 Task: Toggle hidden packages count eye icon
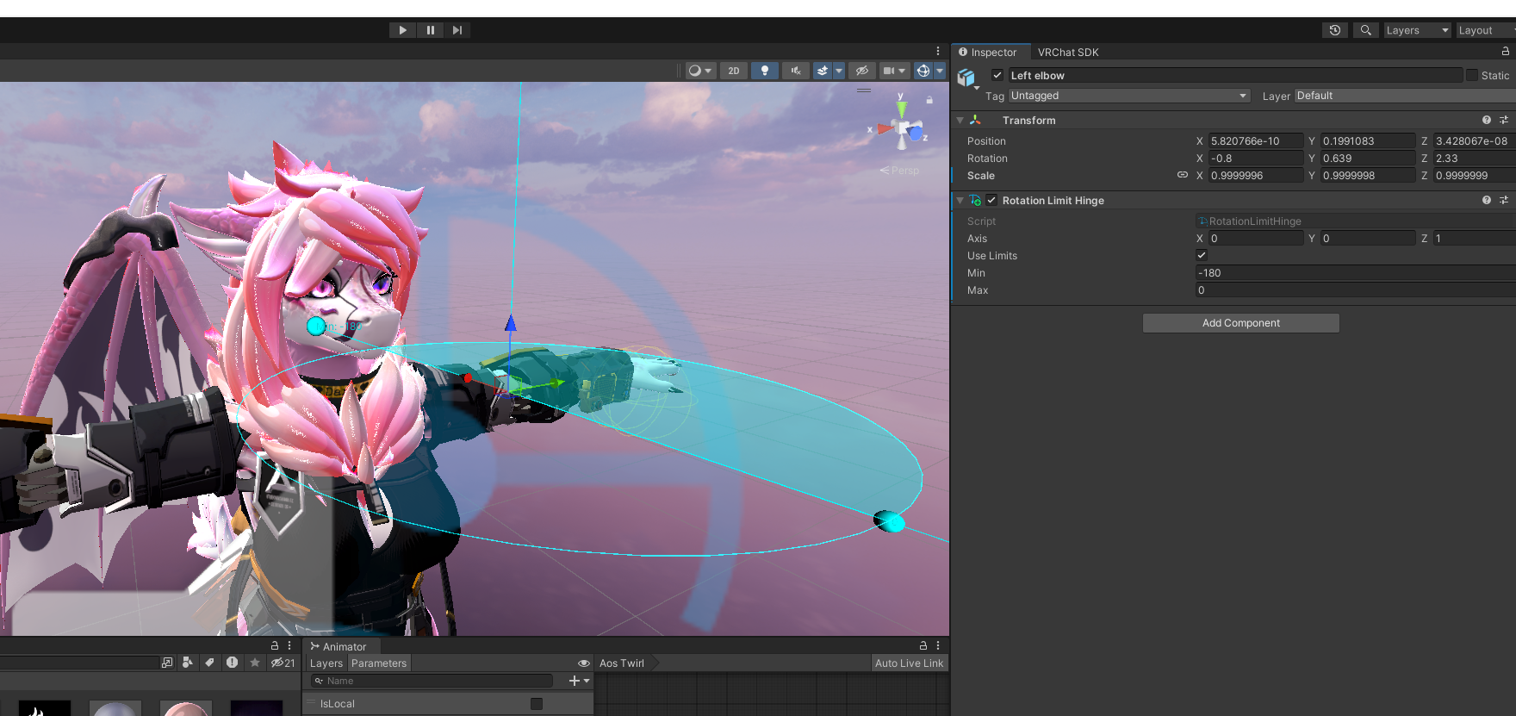point(283,663)
